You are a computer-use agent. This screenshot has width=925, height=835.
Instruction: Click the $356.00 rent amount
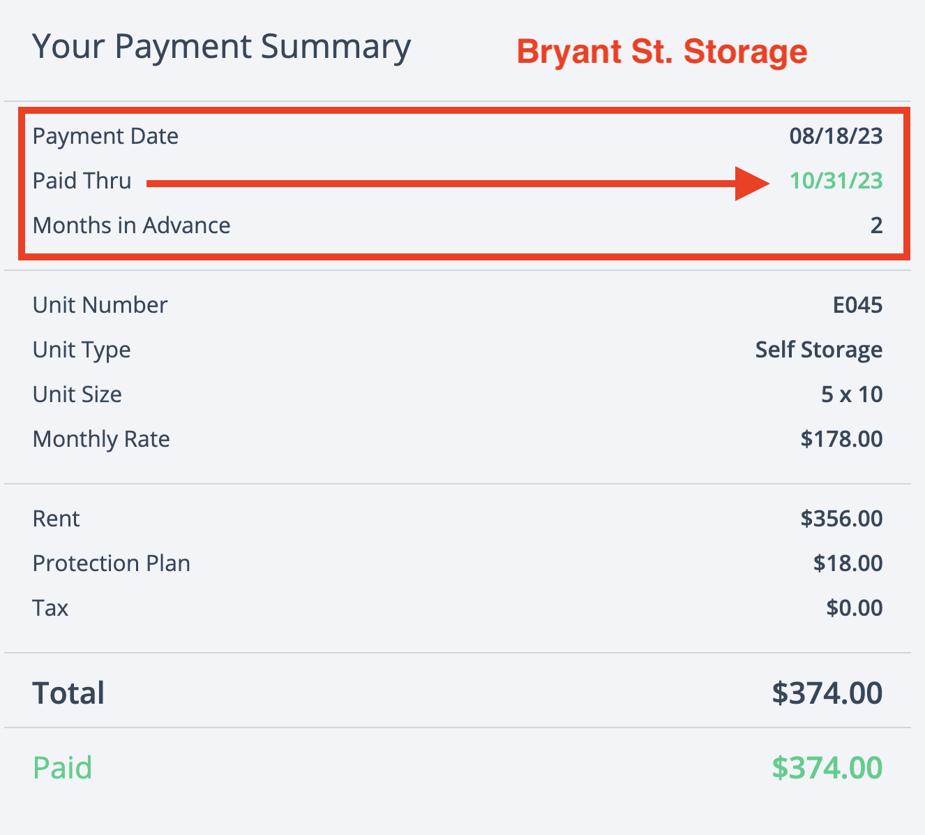841,519
